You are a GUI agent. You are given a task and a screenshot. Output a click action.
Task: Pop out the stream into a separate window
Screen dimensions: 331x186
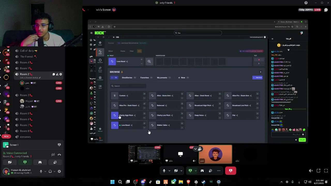coord(319,171)
